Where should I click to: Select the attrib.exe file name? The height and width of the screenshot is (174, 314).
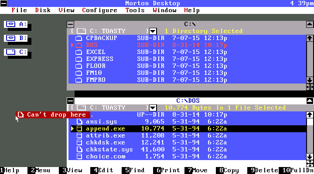(106, 136)
